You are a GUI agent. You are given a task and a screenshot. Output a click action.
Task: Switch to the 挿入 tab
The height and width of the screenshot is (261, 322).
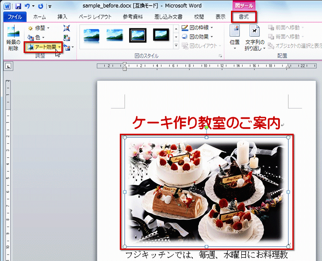click(x=62, y=17)
